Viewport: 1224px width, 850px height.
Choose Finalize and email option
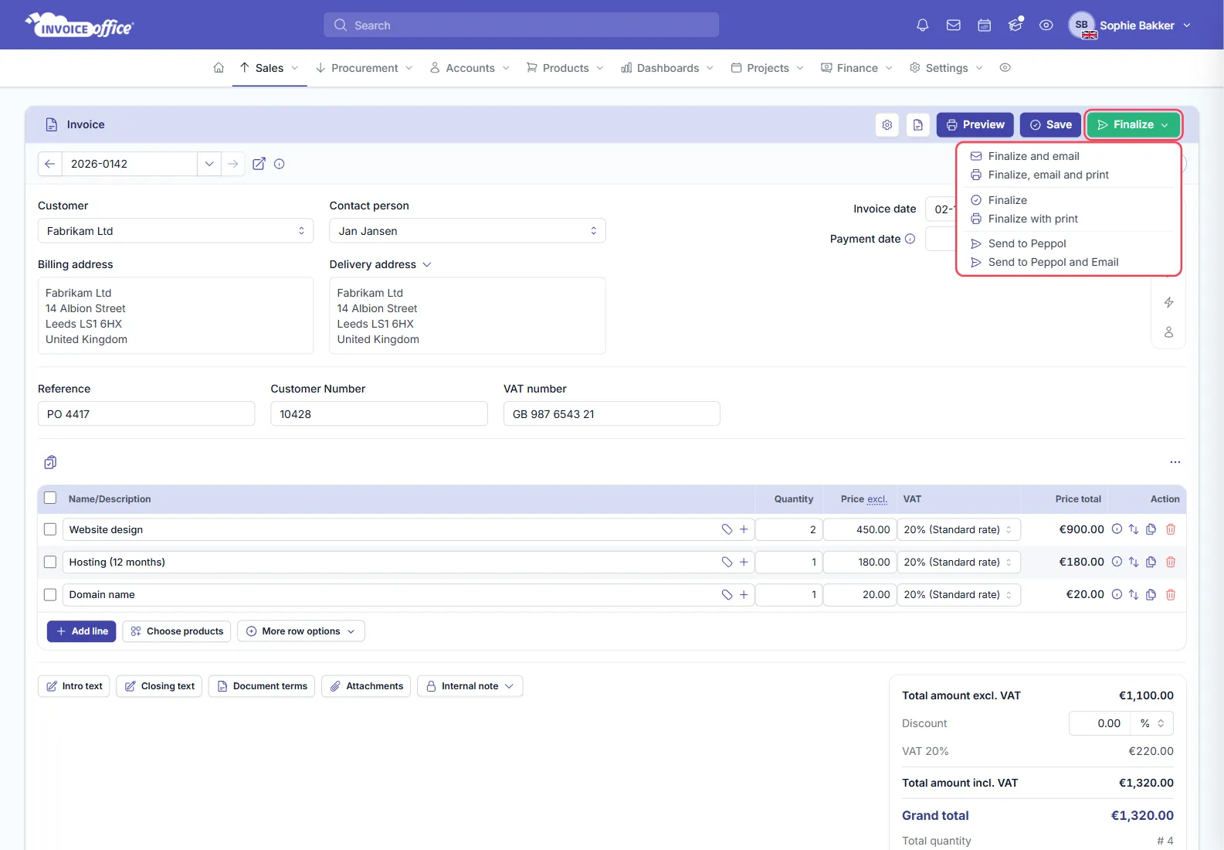[1033, 156]
